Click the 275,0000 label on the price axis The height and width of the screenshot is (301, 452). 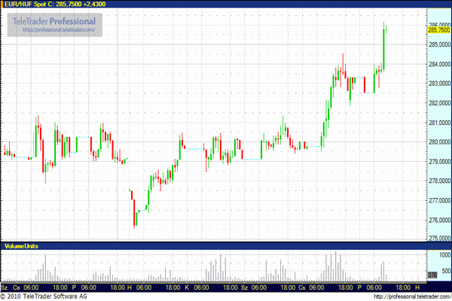click(438, 239)
